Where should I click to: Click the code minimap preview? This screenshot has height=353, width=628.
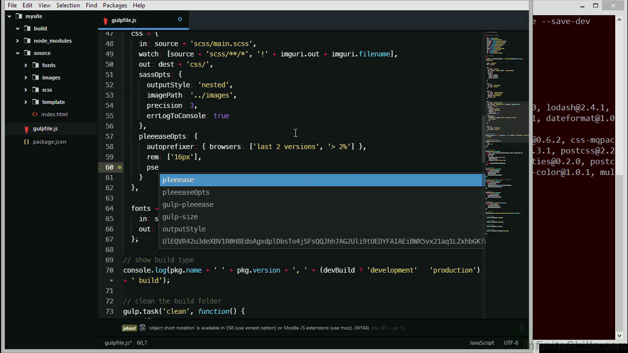pyautogui.click(x=506, y=132)
